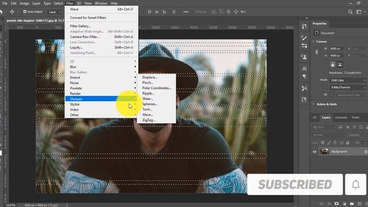This screenshot has width=368, height=207.
Task: Switch to the Channels tab
Action: point(341,117)
